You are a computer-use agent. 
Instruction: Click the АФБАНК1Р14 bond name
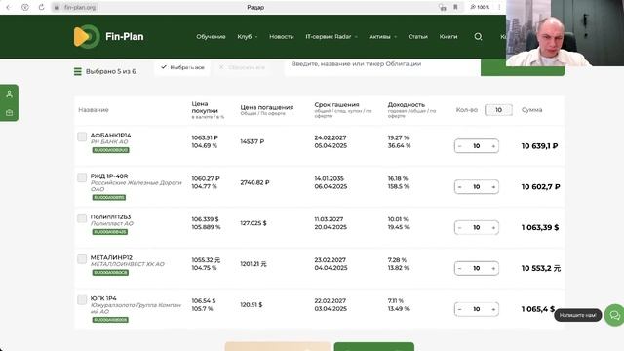click(110, 136)
